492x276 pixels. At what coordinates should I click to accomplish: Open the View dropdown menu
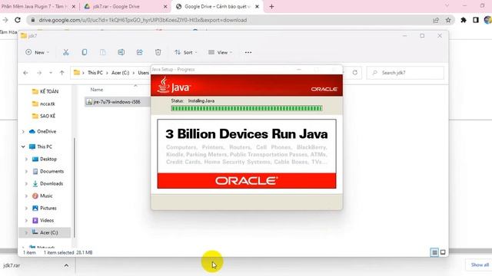point(221,52)
